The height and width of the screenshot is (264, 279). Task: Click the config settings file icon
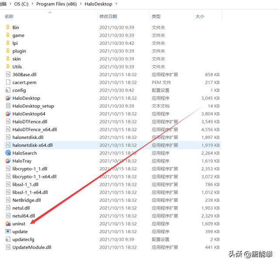(x=8, y=90)
